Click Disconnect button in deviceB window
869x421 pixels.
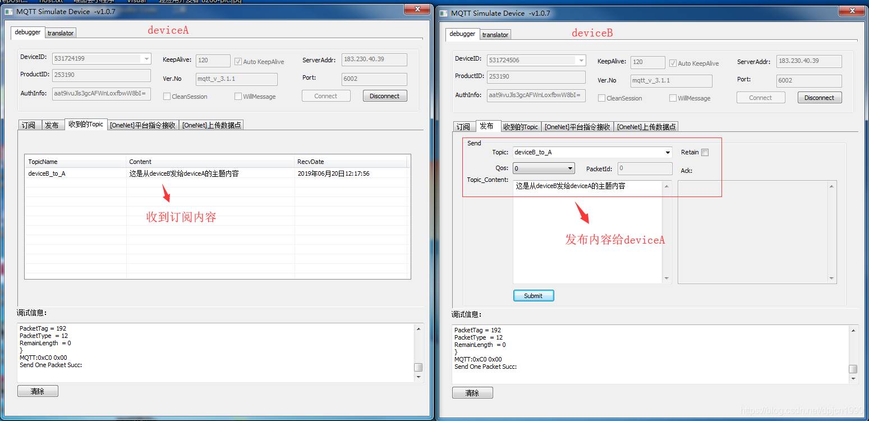820,98
